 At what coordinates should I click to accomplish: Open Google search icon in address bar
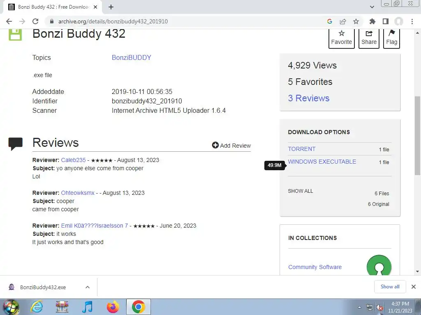pyautogui.click(x=330, y=21)
